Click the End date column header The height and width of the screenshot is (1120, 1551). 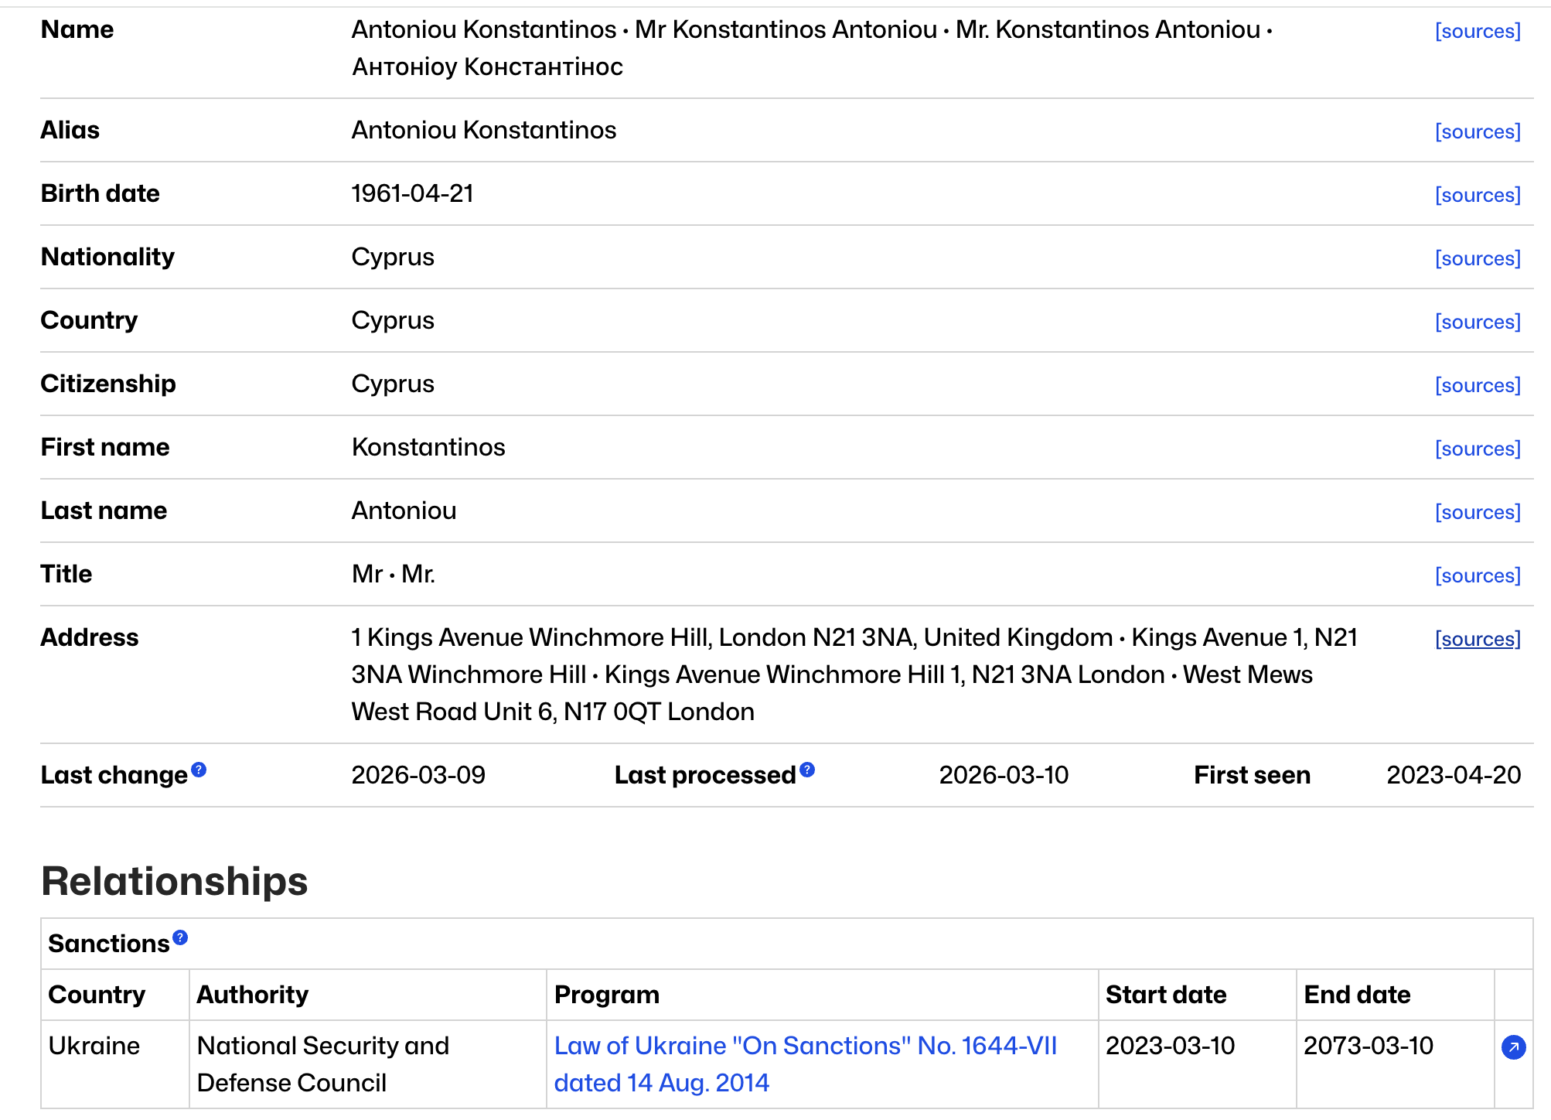pos(1356,995)
